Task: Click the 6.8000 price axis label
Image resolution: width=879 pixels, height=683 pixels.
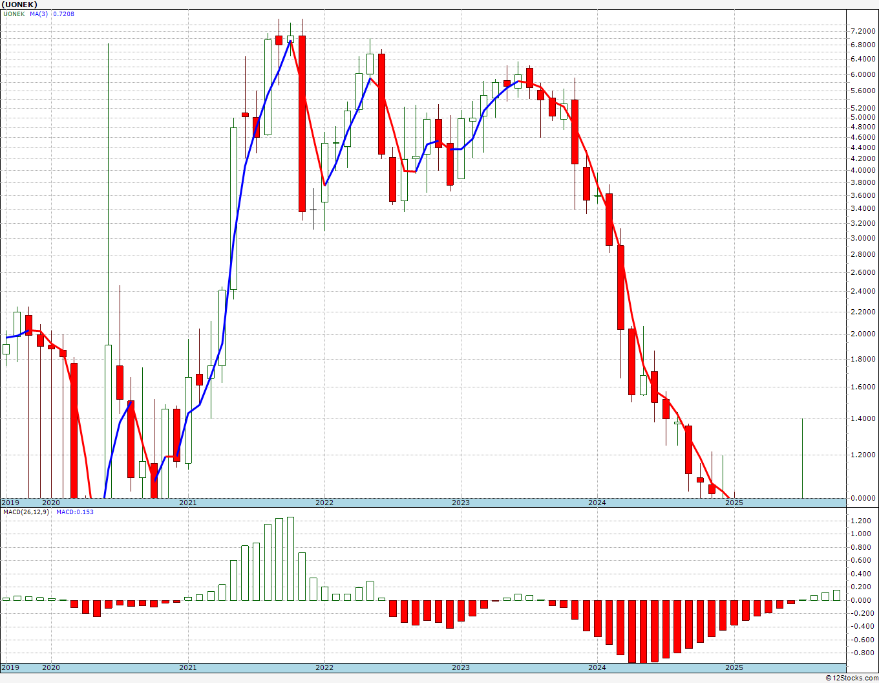Action: 863,45
